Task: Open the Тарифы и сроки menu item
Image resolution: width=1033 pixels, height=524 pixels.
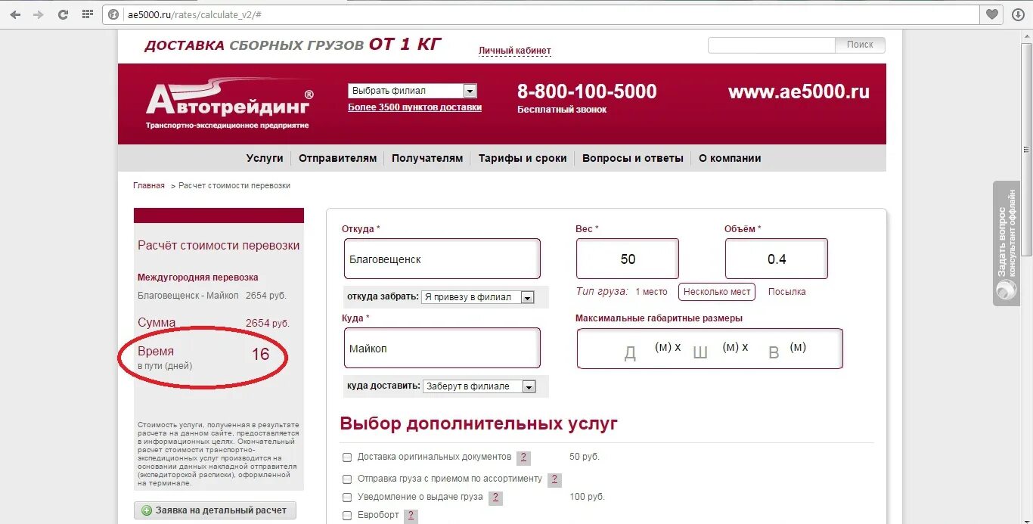Action: point(523,158)
